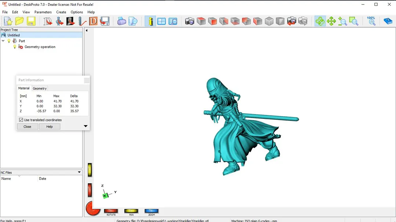396x222 pixels.
Task: Toggle the Part Information dialog with the yellow i icon
Action: [x=150, y=21]
